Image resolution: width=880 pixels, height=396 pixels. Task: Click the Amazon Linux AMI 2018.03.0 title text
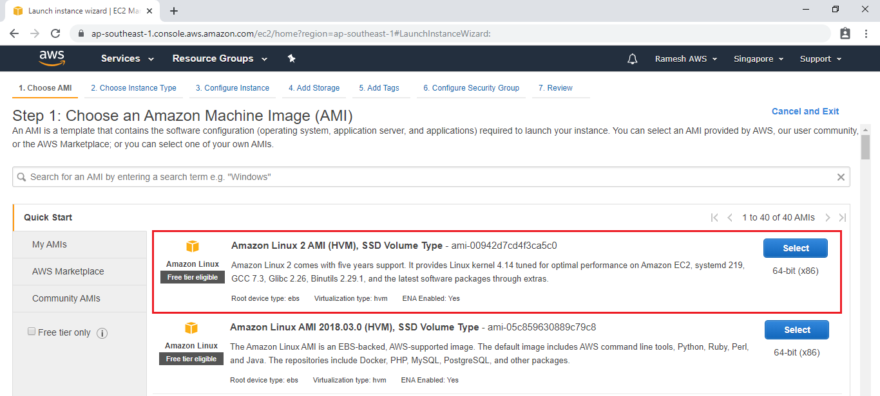[x=354, y=327]
